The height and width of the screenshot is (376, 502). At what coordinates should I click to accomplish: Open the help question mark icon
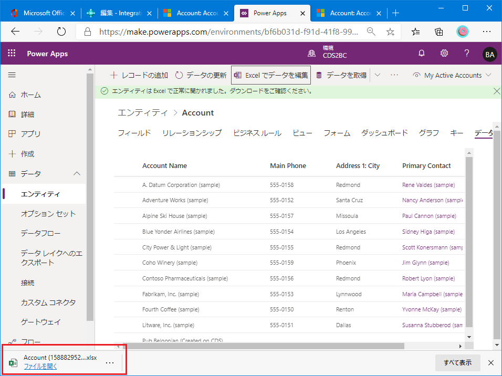tap(467, 53)
